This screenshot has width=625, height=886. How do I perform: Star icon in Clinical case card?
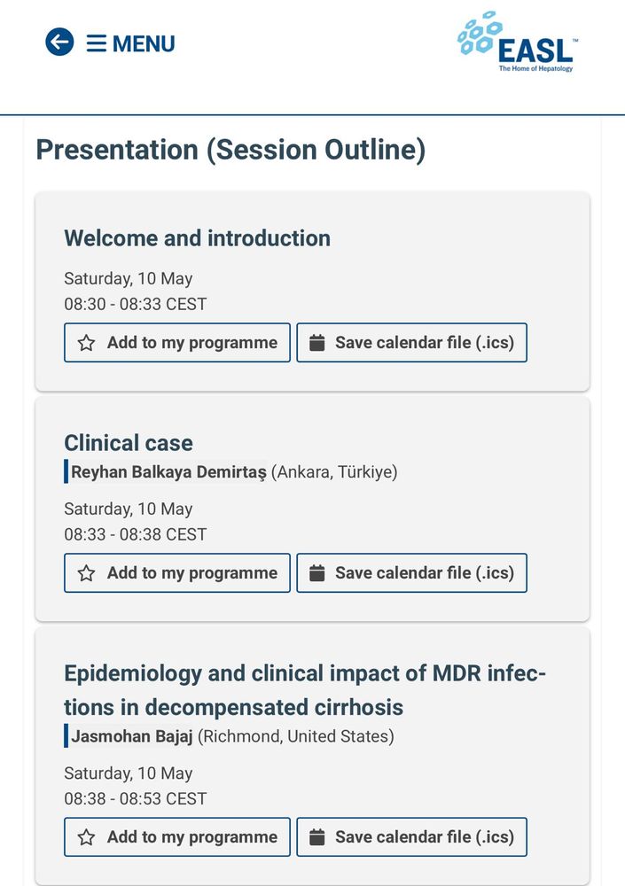point(86,573)
